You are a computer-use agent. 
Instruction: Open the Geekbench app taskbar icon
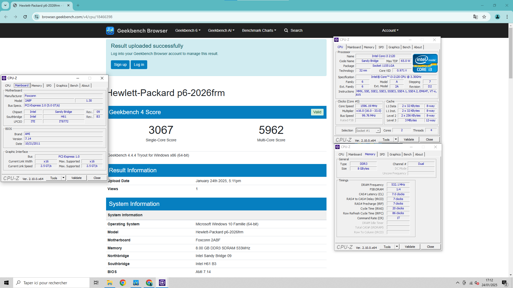coord(136,283)
